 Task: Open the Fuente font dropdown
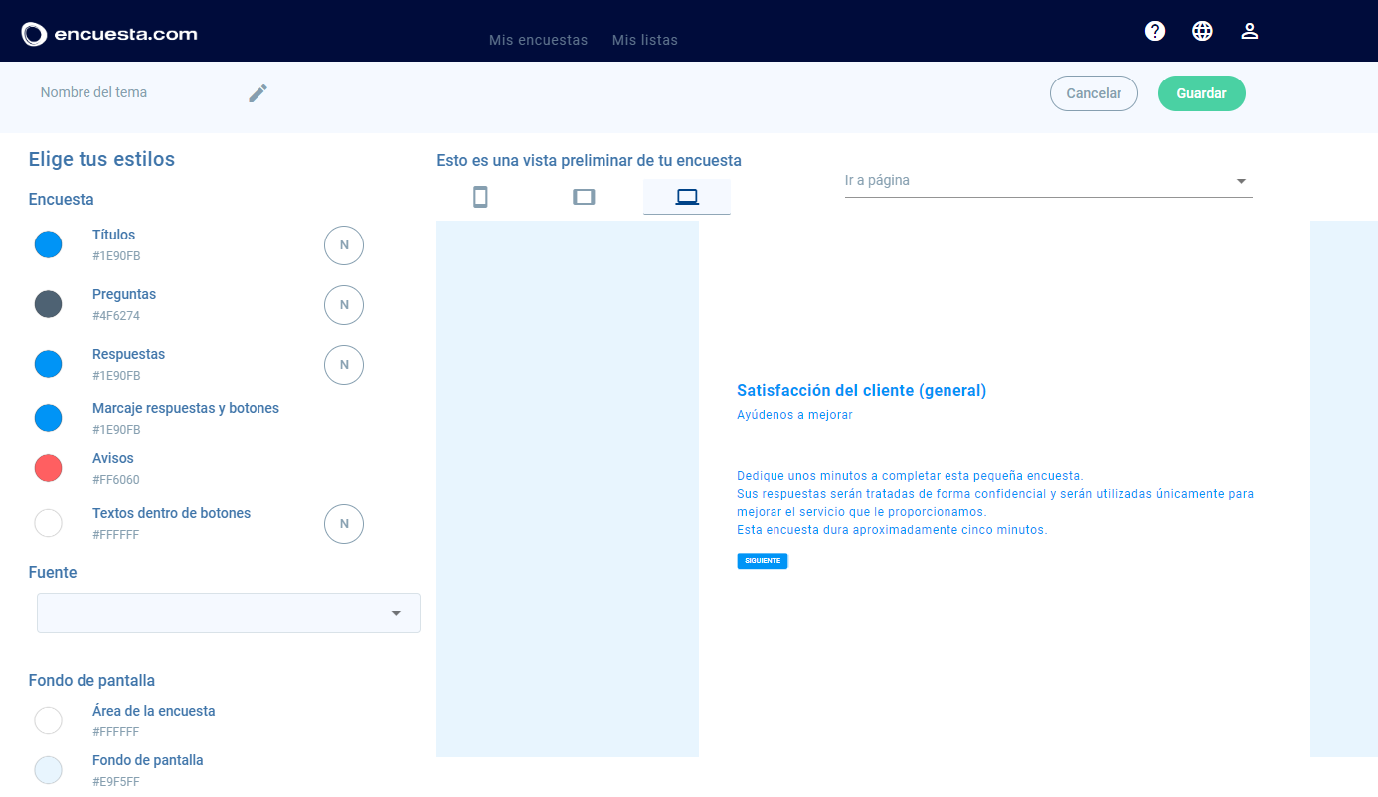[x=229, y=613]
